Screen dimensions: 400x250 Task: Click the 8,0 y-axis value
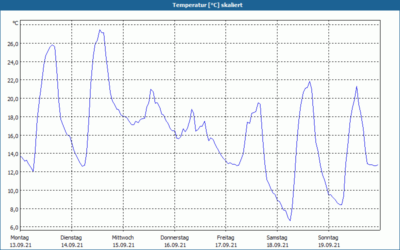pyautogui.click(x=14, y=209)
